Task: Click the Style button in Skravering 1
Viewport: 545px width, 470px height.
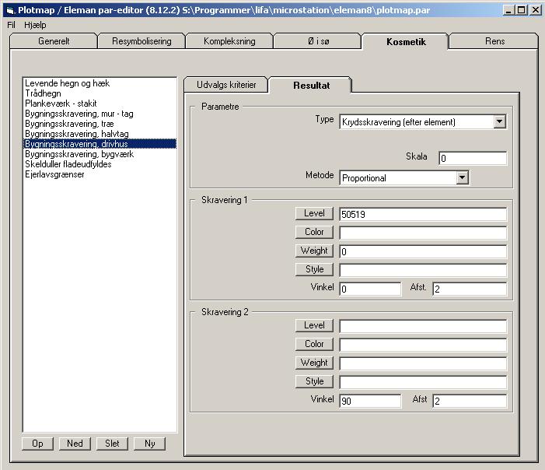Action: click(x=314, y=269)
